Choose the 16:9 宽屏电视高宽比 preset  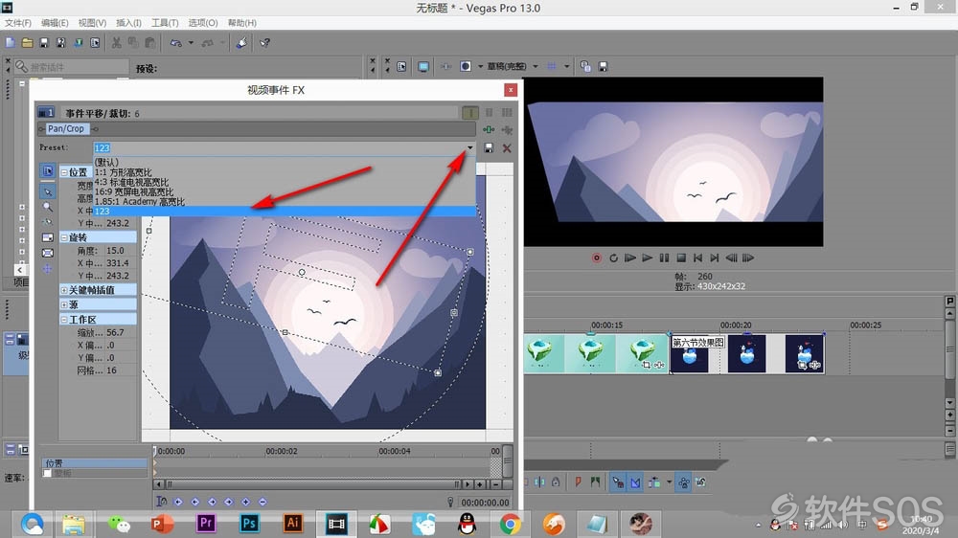pos(285,191)
